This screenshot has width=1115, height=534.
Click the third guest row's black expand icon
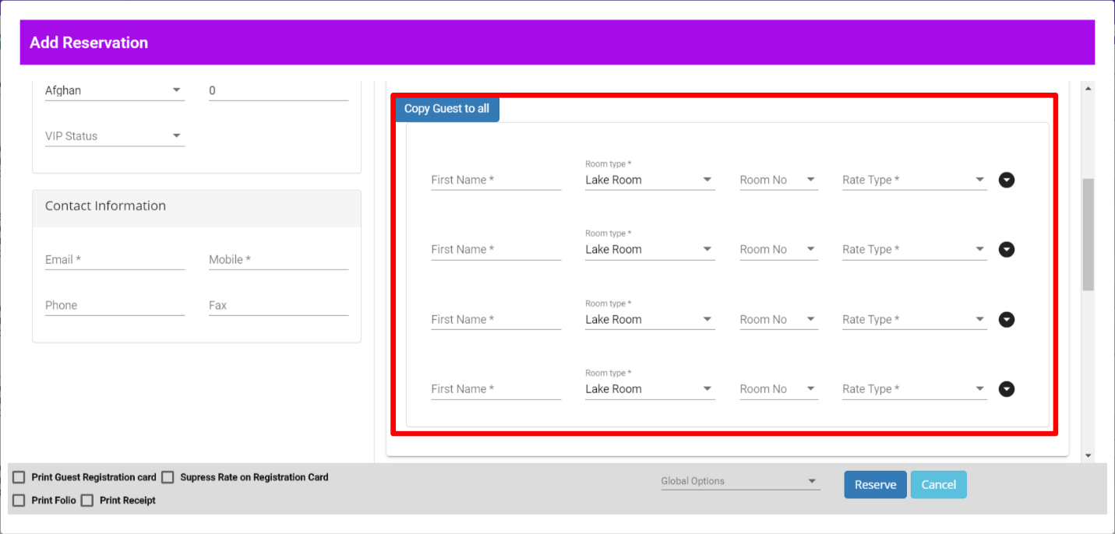(x=1007, y=320)
